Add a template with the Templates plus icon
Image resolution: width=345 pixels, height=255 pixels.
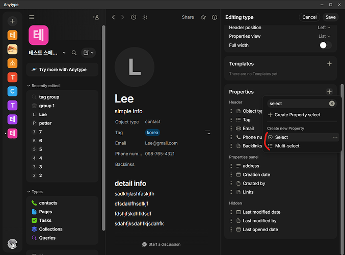[329, 64]
